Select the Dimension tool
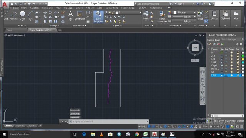The height and width of the screenshot is (138, 246). pyautogui.click(x=80, y=16)
